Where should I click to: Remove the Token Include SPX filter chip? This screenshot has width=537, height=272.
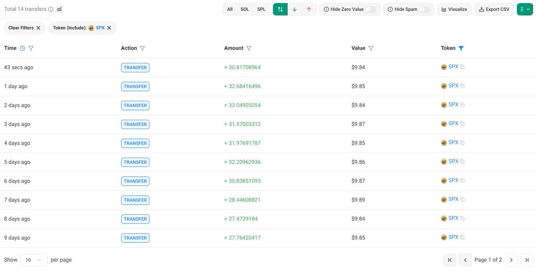109,28
